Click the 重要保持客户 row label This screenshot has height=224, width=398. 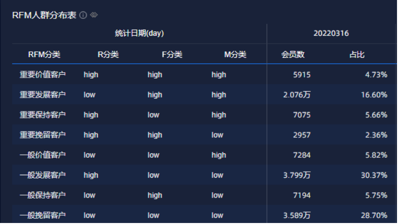coord(43,115)
